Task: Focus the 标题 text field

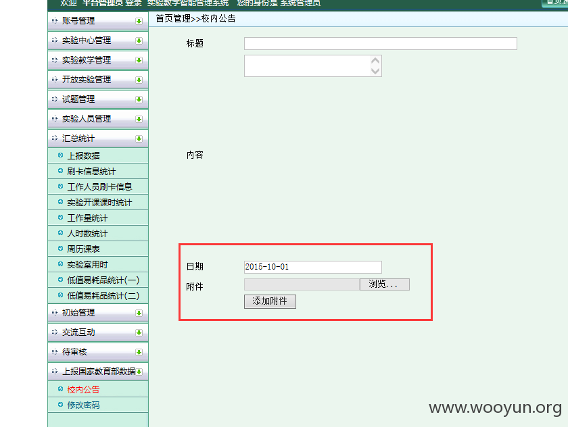Action: click(x=380, y=43)
